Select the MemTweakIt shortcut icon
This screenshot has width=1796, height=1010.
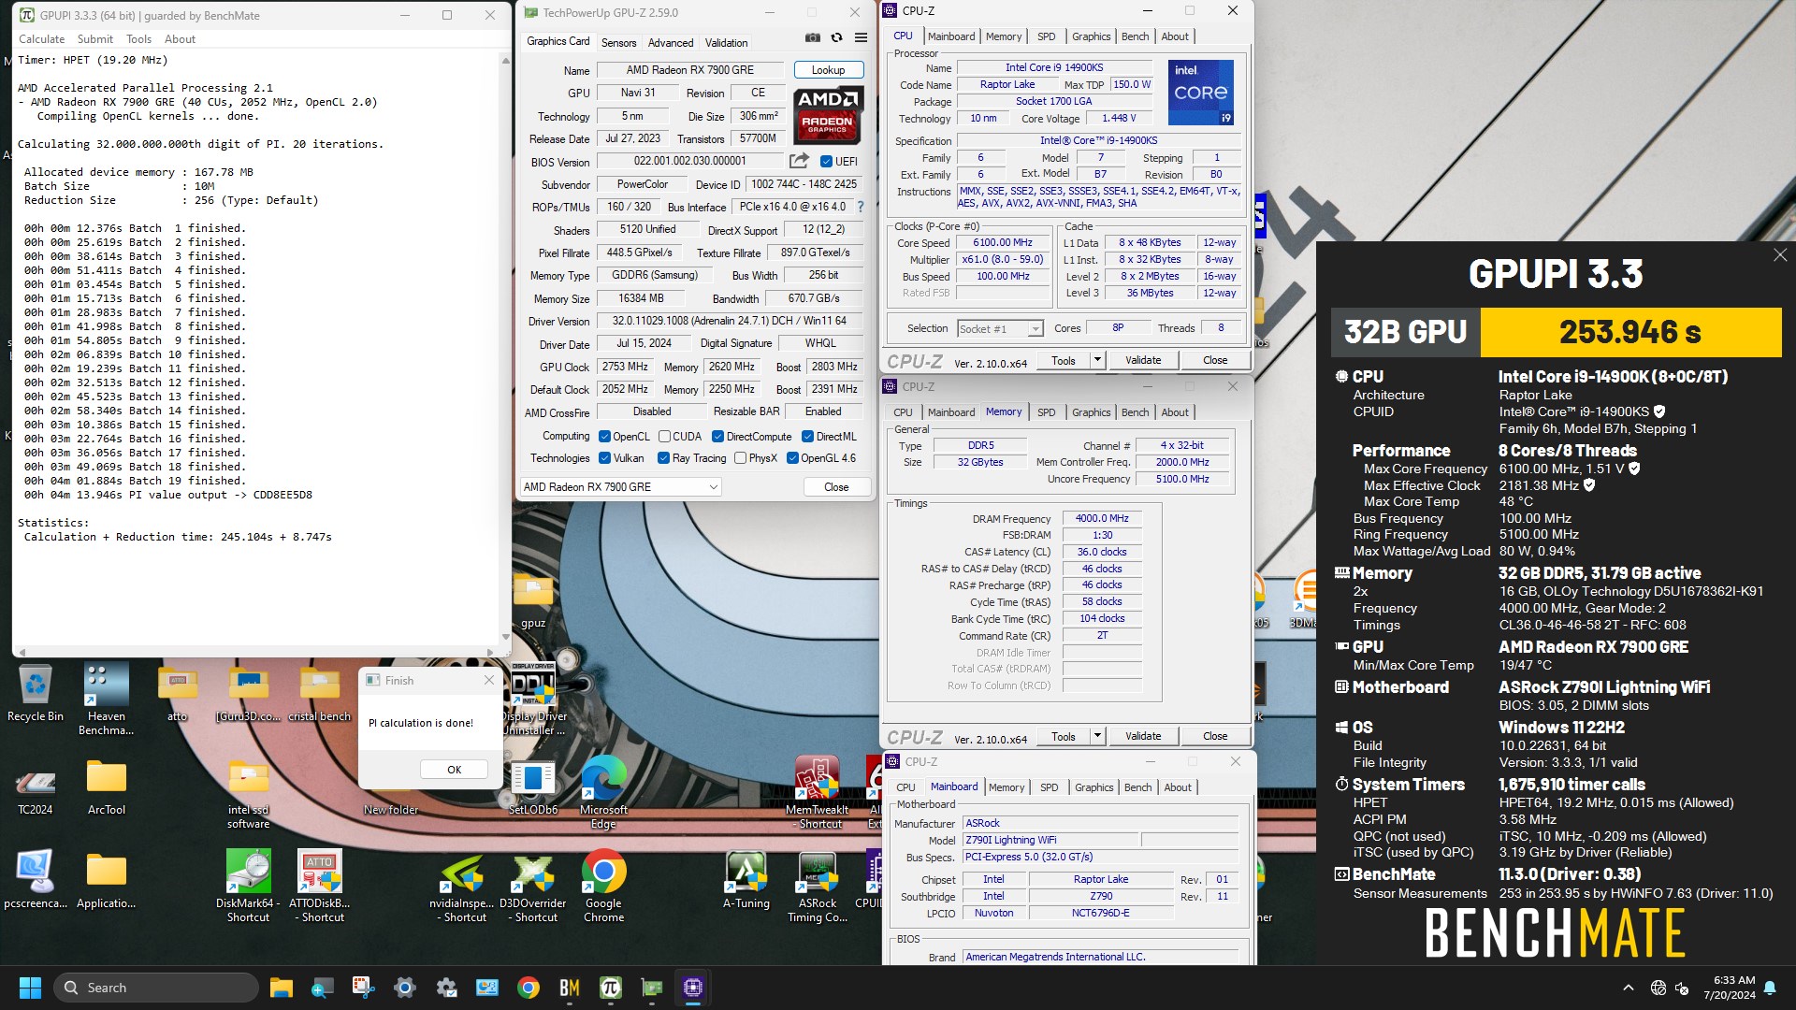(818, 792)
